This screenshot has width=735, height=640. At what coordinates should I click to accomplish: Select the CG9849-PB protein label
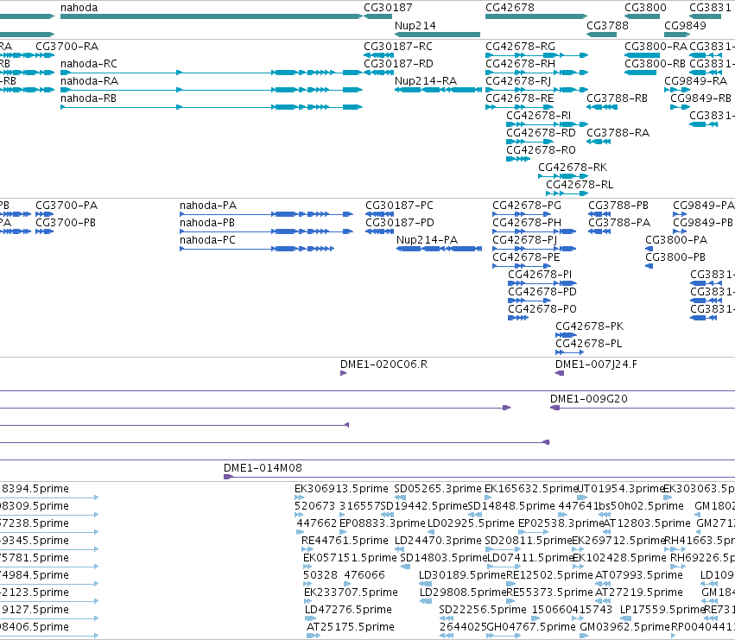[703, 223]
